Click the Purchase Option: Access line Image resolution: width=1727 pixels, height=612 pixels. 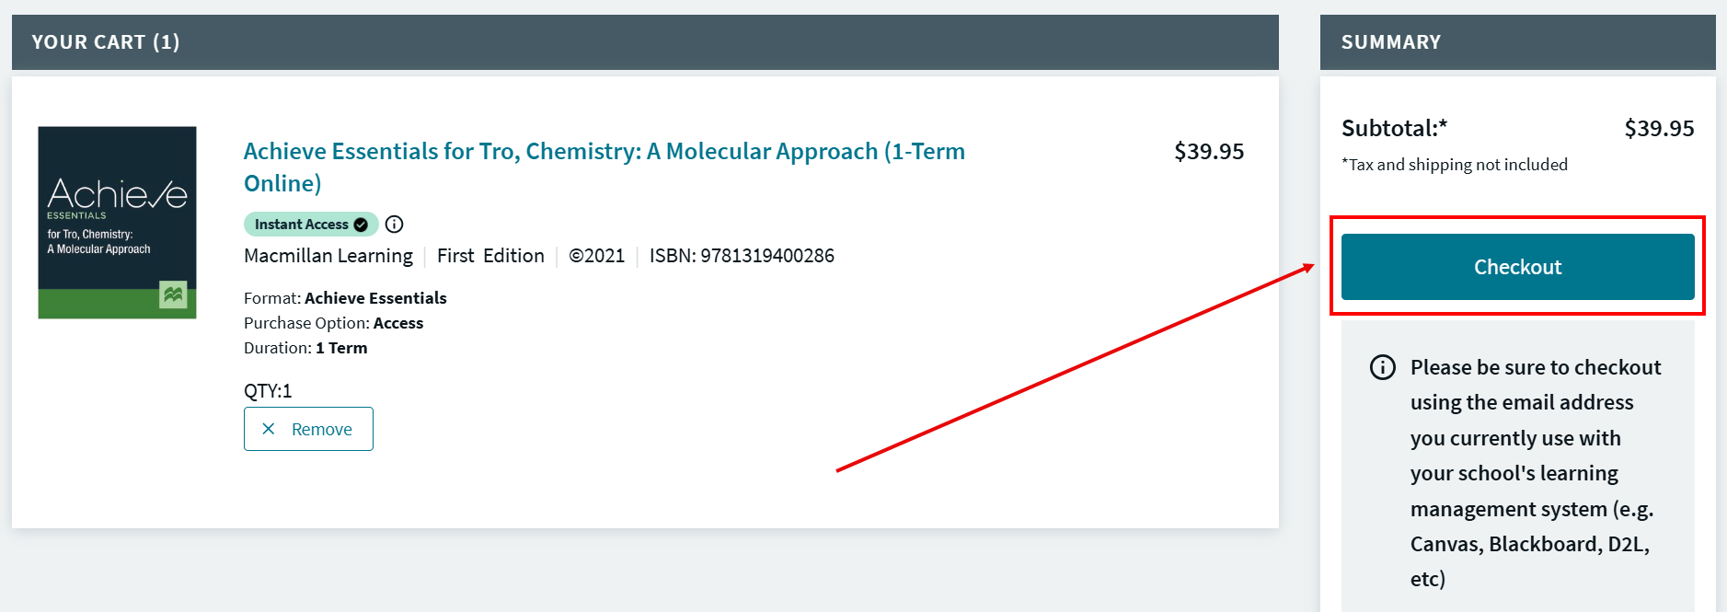coord(333,323)
